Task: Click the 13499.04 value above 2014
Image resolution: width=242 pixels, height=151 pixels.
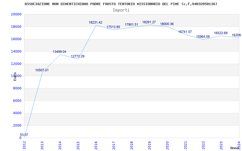Action: 59,52
